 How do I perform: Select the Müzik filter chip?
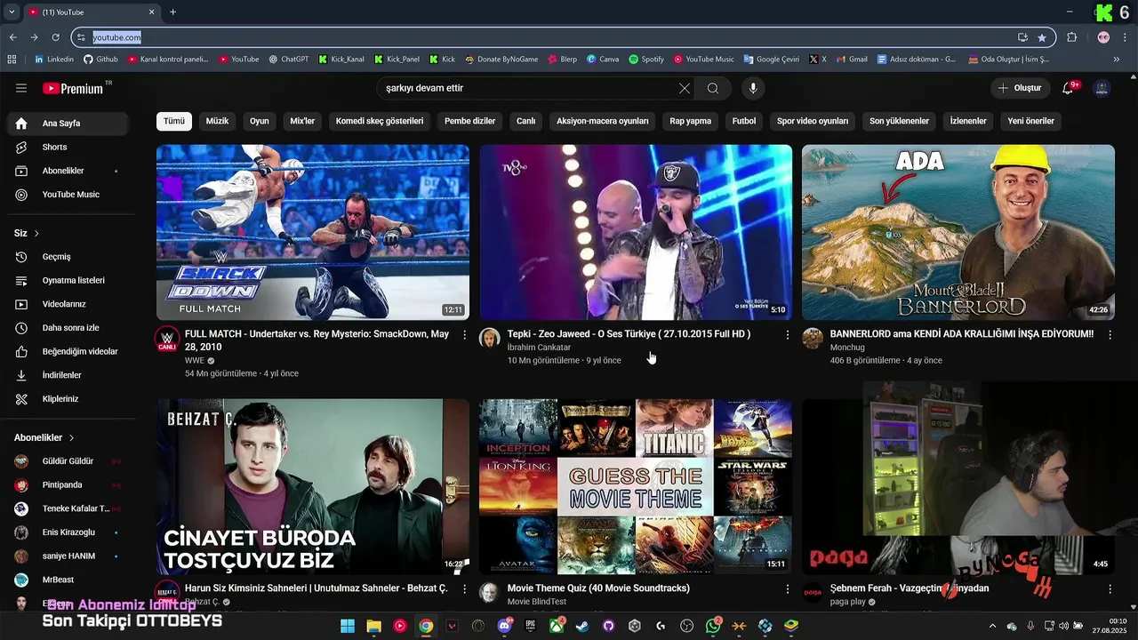(217, 121)
